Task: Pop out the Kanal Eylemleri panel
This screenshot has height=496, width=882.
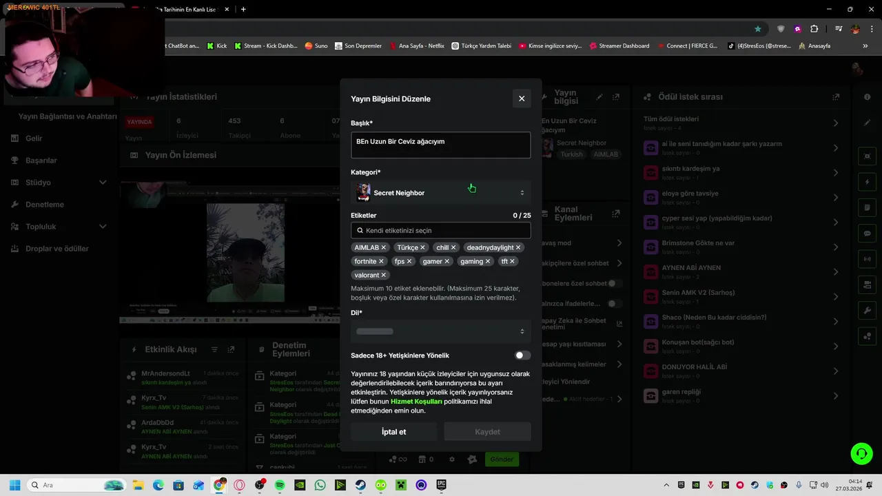Action: 616,214
